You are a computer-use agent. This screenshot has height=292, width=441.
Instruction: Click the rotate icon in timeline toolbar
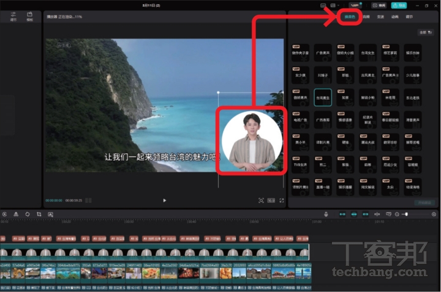pos(28,214)
